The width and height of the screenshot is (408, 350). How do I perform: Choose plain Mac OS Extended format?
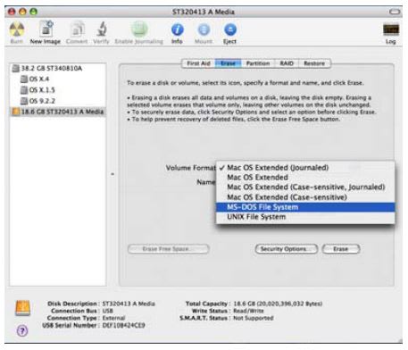tap(305, 178)
